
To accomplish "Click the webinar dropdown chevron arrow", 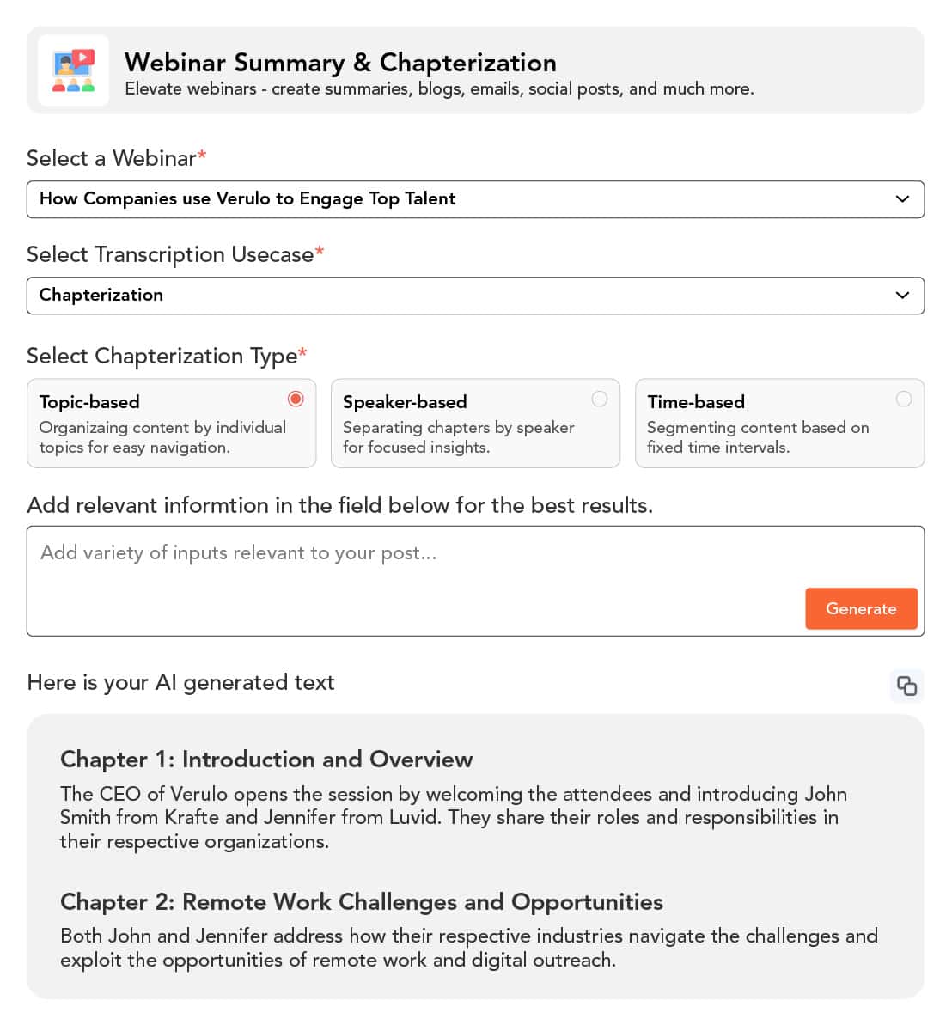I will [x=902, y=199].
